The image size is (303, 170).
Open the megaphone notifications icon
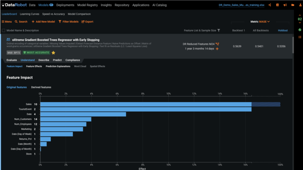coord(285,5)
